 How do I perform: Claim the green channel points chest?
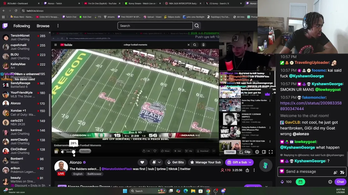click(x=300, y=182)
